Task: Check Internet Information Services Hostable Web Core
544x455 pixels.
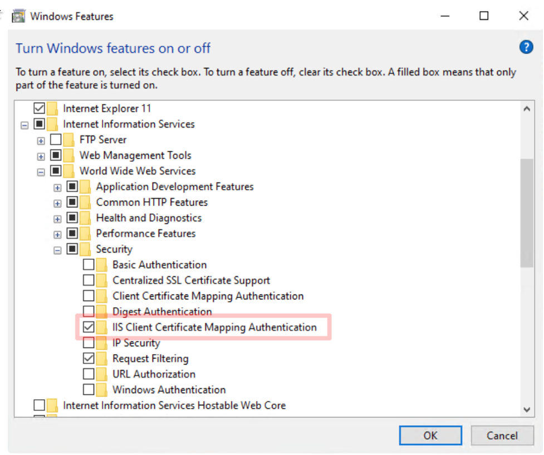Action: 41,405
